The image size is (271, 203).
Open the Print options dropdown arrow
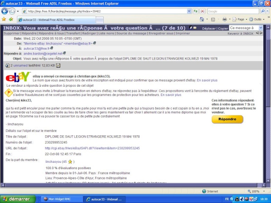[230, 19]
